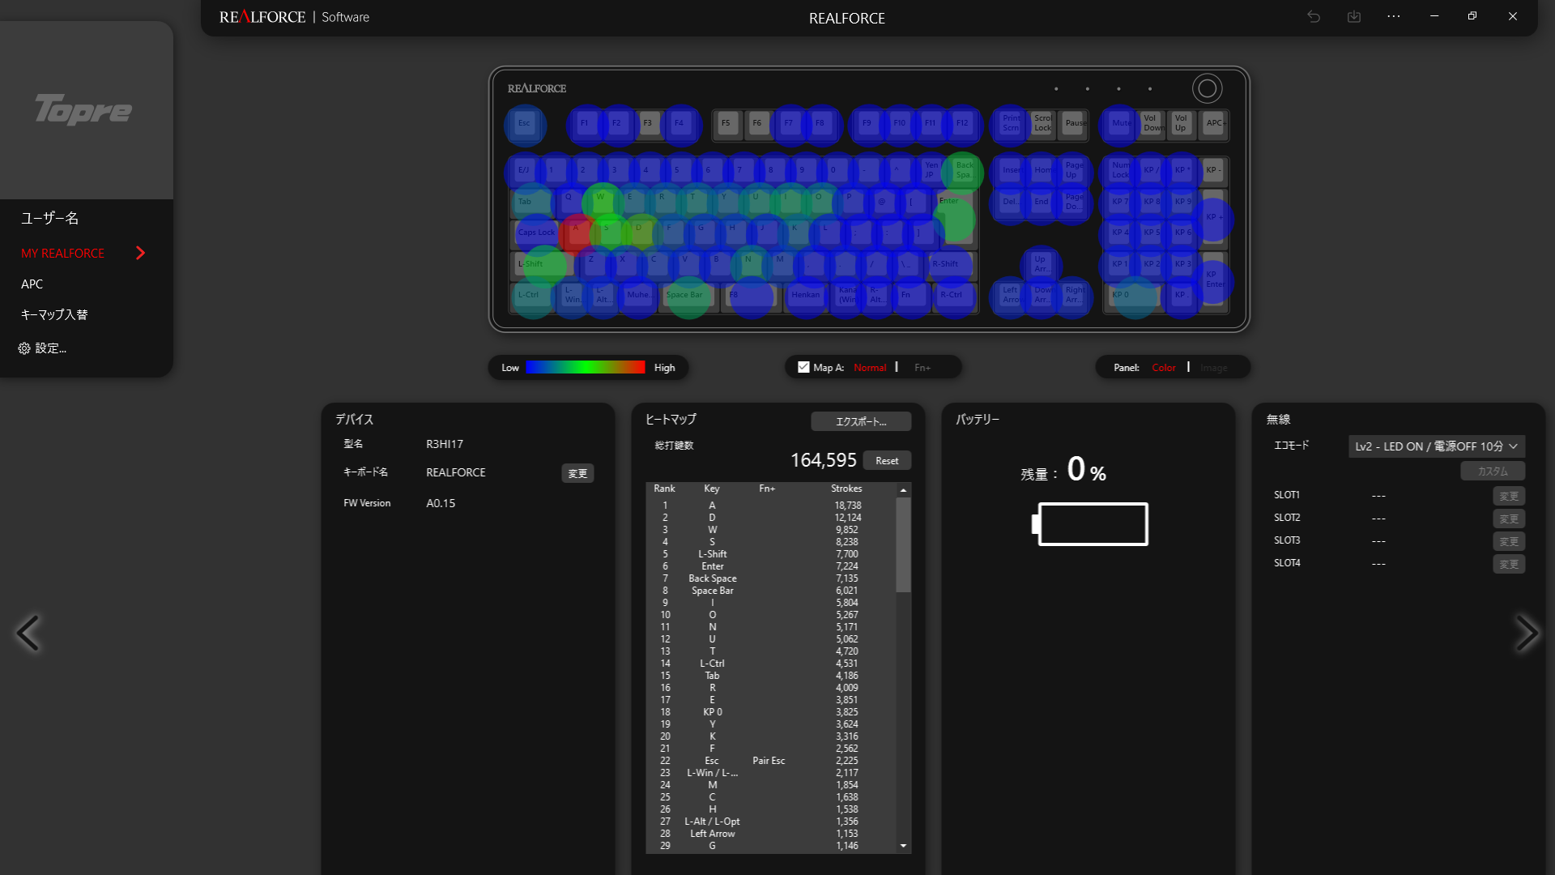Click the 変更 button for SLOT1
Screen dimensions: 1555x875
click(x=1508, y=496)
